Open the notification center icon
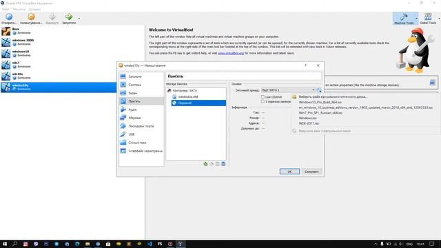The image size is (441, 248). (432, 244)
